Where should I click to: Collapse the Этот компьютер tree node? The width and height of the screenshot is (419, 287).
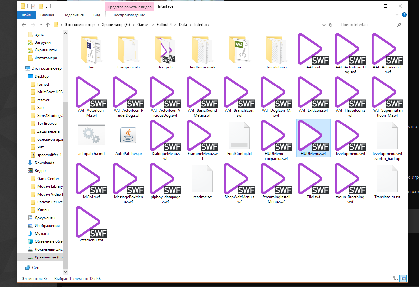pos(22,68)
